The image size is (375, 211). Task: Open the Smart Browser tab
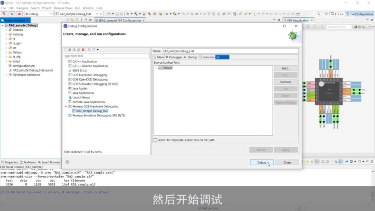click(x=49, y=162)
